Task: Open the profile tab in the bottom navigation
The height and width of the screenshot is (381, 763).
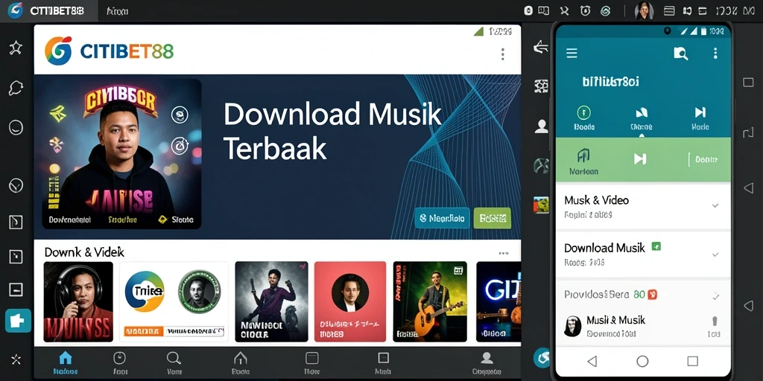Action: point(486,364)
